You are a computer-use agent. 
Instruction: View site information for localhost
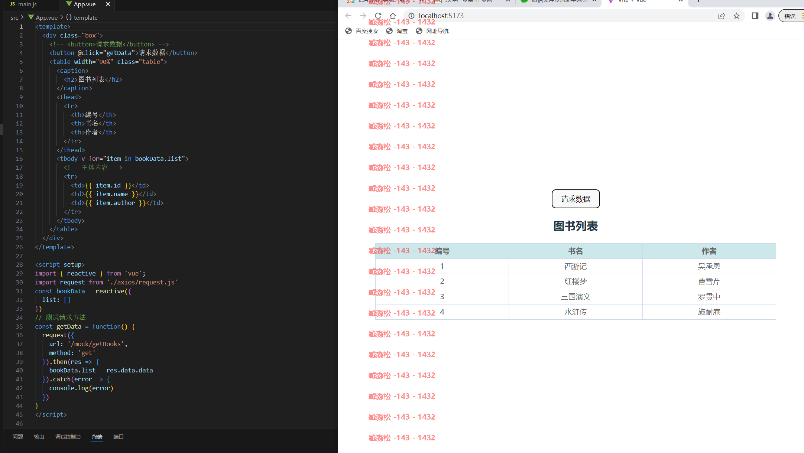(x=411, y=16)
